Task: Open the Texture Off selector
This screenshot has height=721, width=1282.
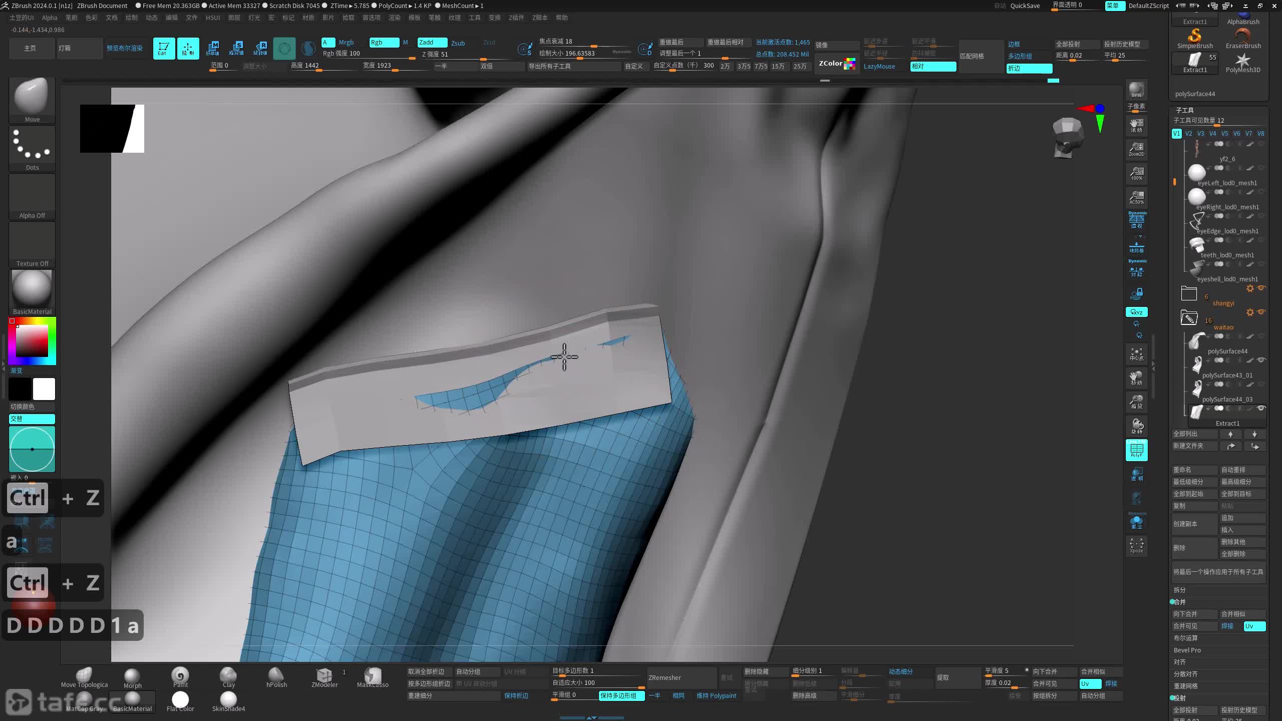Action: click(x=32, y=244)
